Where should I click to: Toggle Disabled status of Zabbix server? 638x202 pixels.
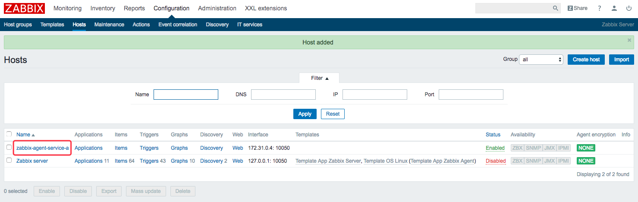(496, 161)
